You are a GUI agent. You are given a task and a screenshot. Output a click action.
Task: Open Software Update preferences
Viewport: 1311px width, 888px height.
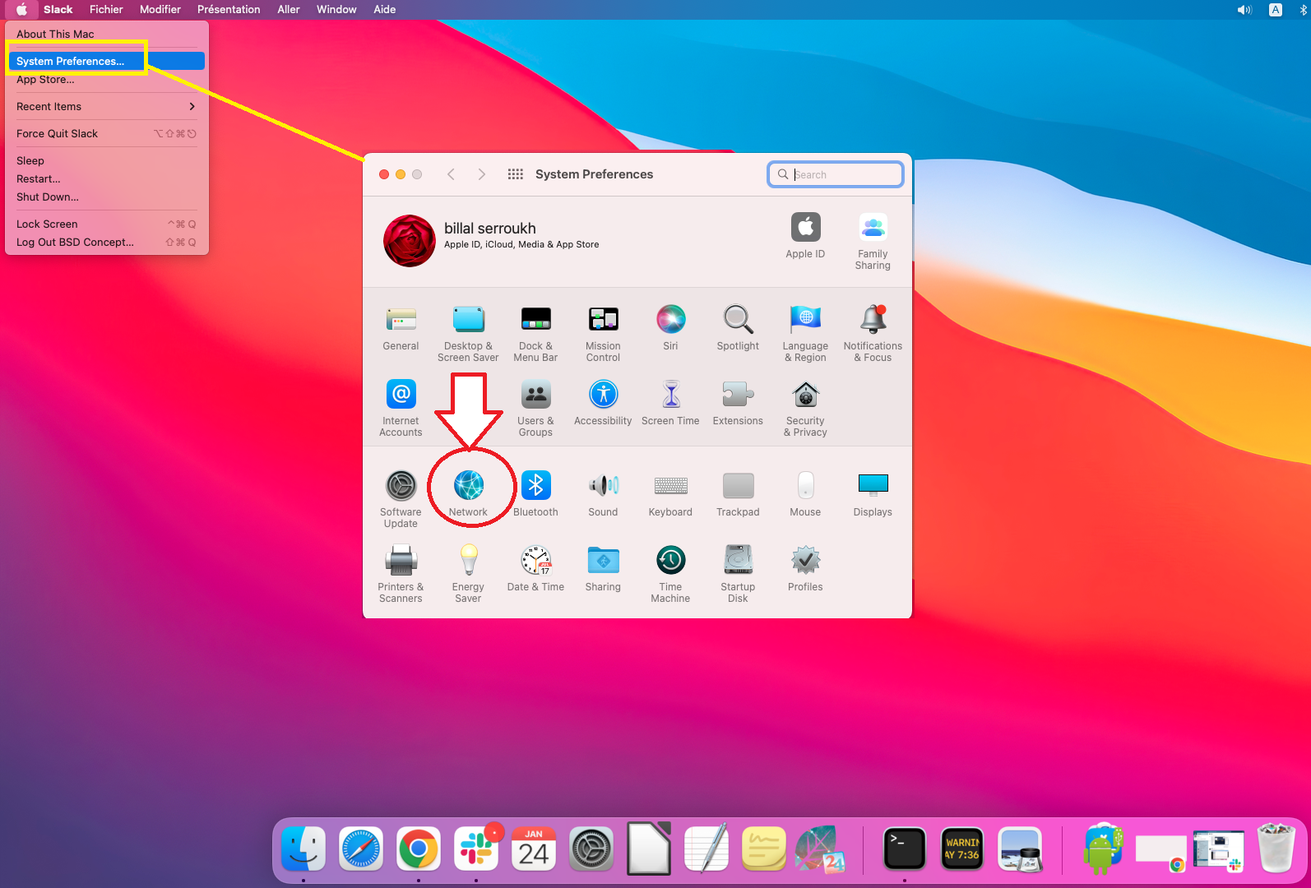[401, 486]
